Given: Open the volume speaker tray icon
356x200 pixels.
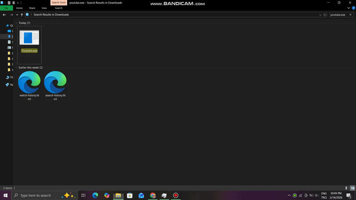Looking at the screenshot, I should click(317, 195).
